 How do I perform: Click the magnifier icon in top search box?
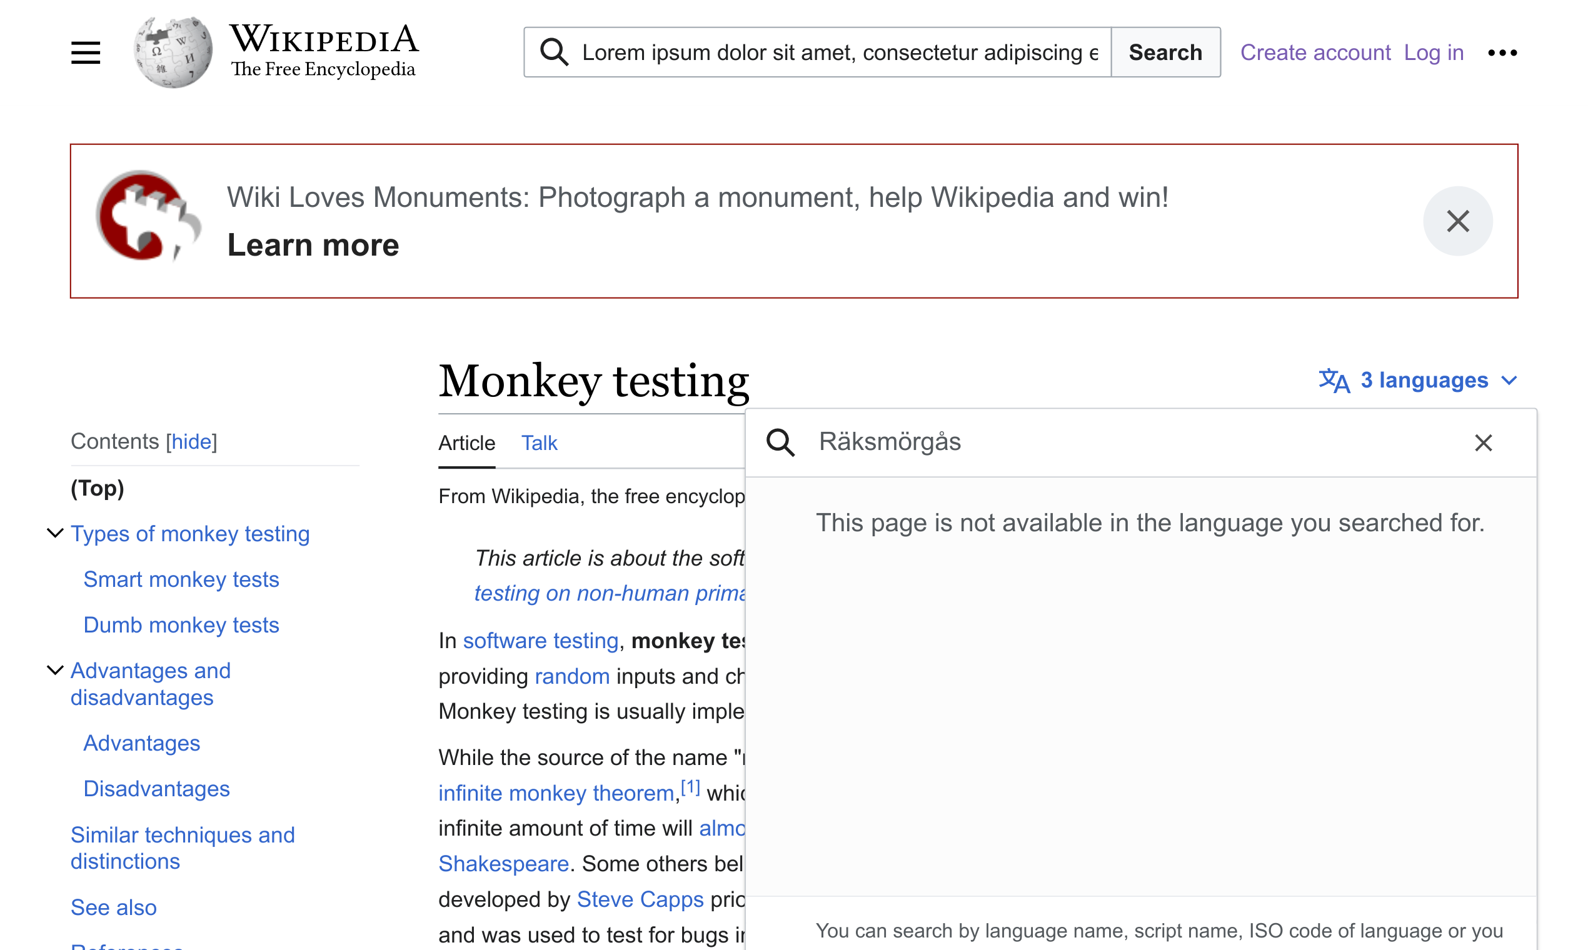click(x=554, y=52)
